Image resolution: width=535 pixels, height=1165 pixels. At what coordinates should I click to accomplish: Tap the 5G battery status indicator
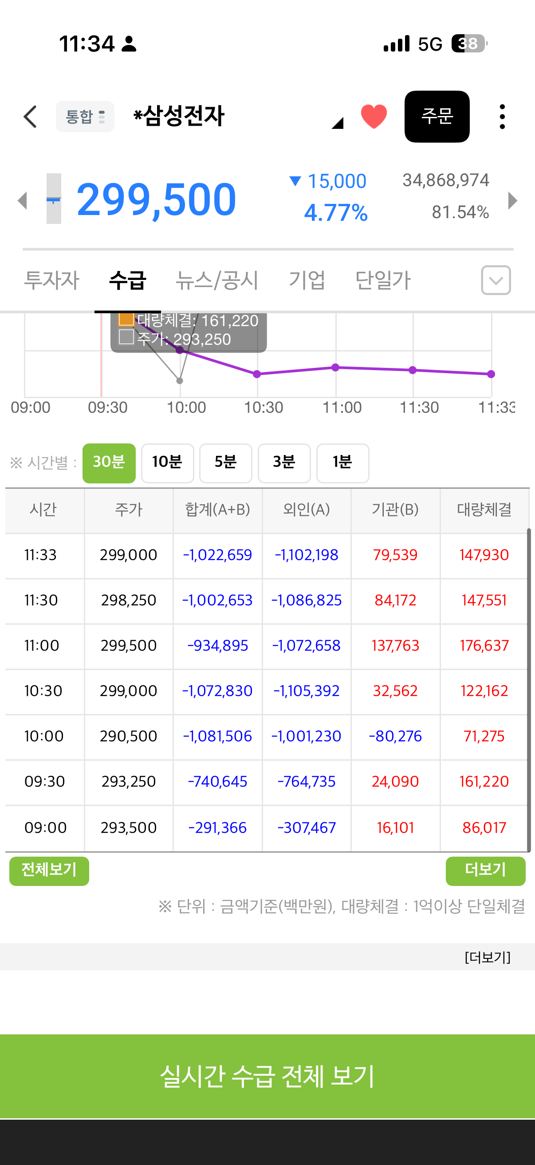click(469, 44)
